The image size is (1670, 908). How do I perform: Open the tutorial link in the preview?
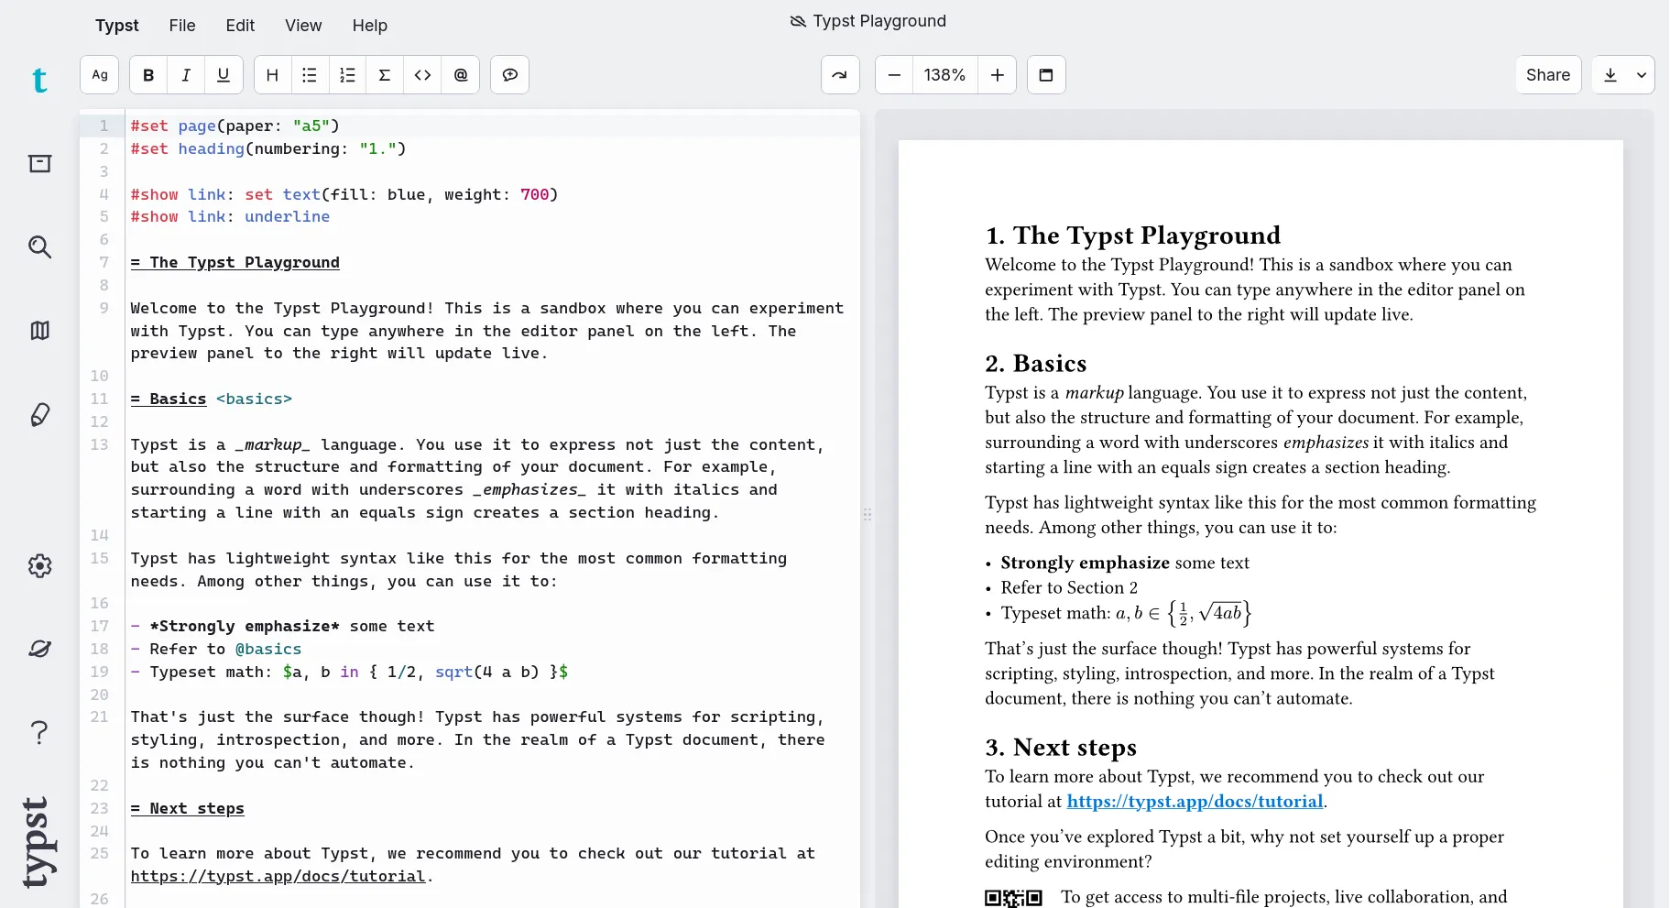pyautogui.click(x=1195, y=802)
